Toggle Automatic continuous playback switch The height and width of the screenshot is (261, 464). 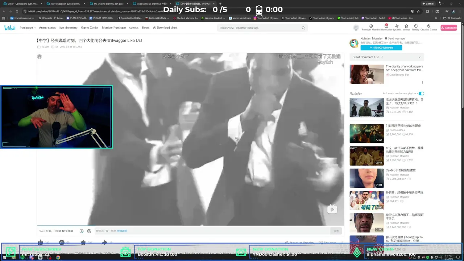(421, 94)
